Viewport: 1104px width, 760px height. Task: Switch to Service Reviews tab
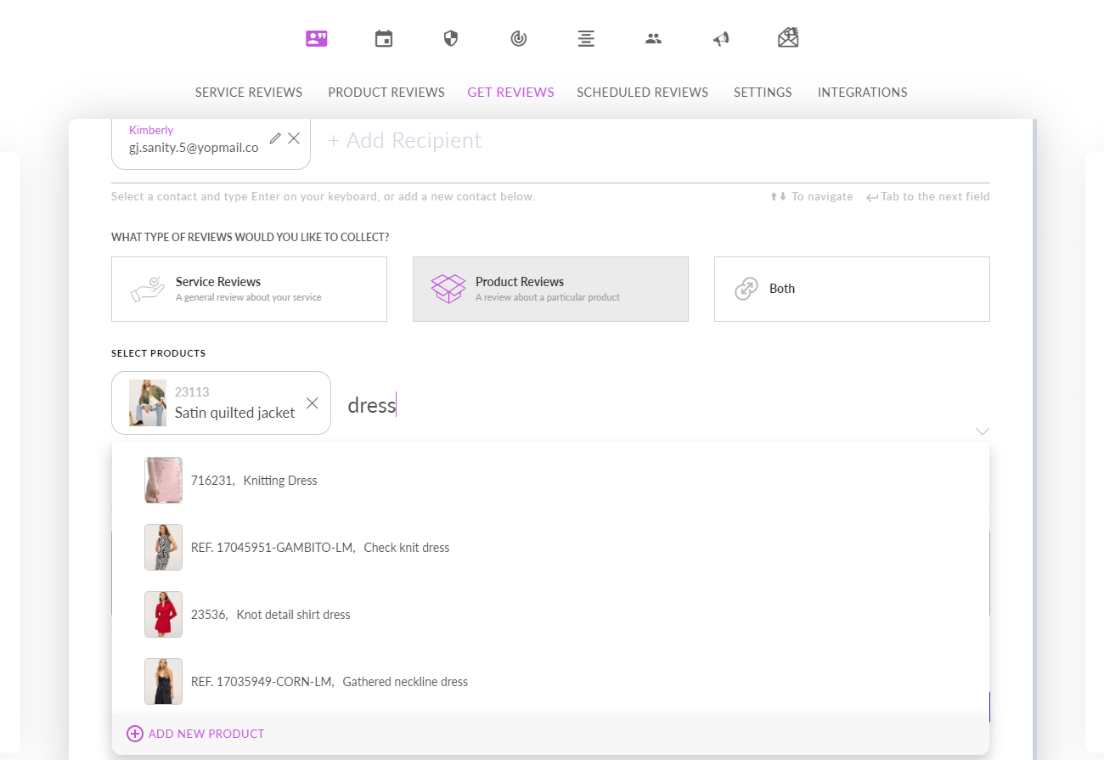(249, 93)
